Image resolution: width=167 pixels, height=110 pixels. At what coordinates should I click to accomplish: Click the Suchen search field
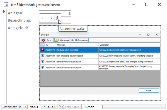coord(93,107)
